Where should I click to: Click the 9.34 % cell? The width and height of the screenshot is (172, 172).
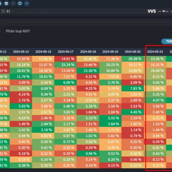[x=43, y=94]
